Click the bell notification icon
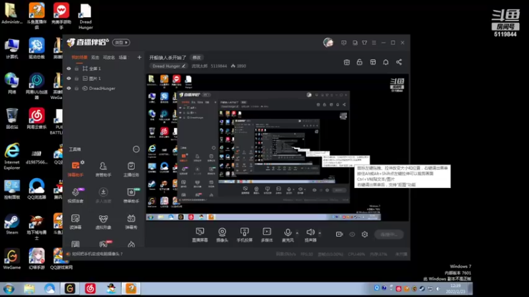The height and width of the screenshot is (297, 529). click(x=386, y=62)
